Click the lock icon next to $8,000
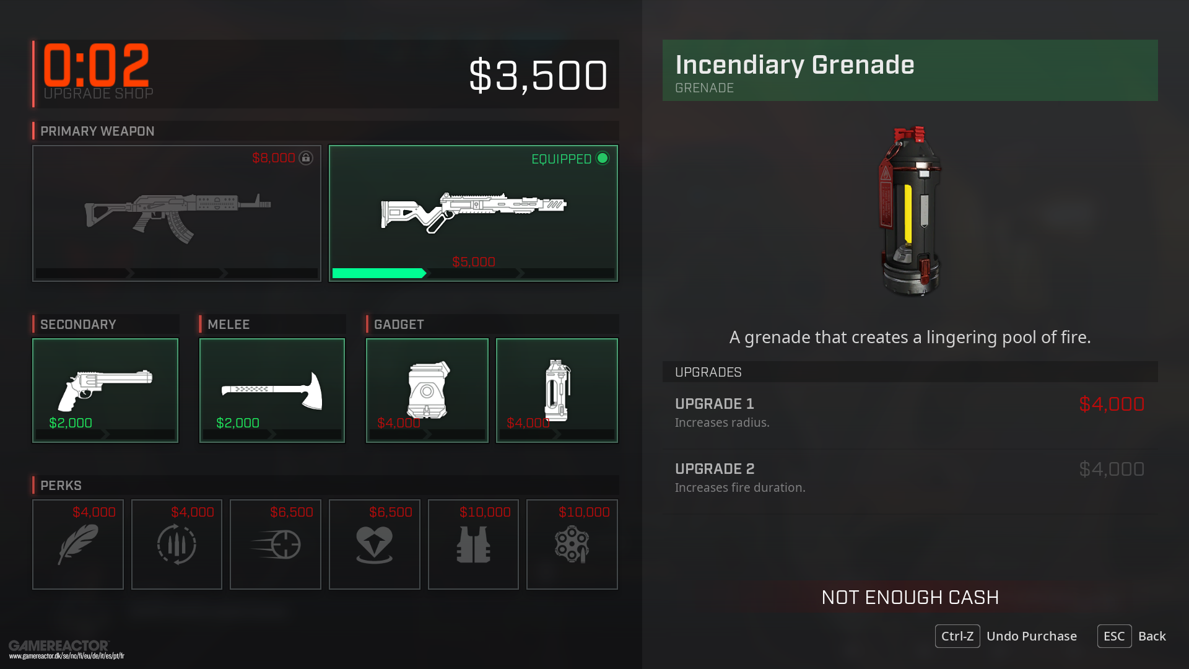Screen dimensions: 1189x669 point(306,158)
